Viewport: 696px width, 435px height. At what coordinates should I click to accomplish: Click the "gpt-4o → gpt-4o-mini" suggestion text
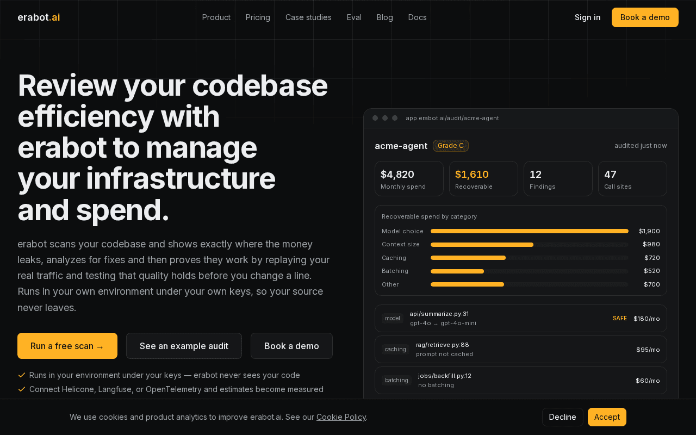click(443, 323)
